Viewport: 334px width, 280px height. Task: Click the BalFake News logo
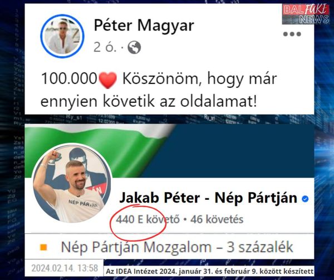coord(306,13)
